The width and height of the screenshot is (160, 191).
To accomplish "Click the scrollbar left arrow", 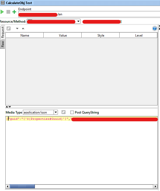I will click(x=8, y=186).
